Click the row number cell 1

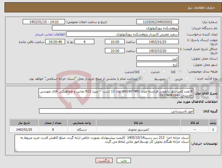(213, 130)
